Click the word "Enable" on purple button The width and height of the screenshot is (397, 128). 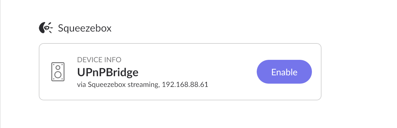[x=284, y=72]
